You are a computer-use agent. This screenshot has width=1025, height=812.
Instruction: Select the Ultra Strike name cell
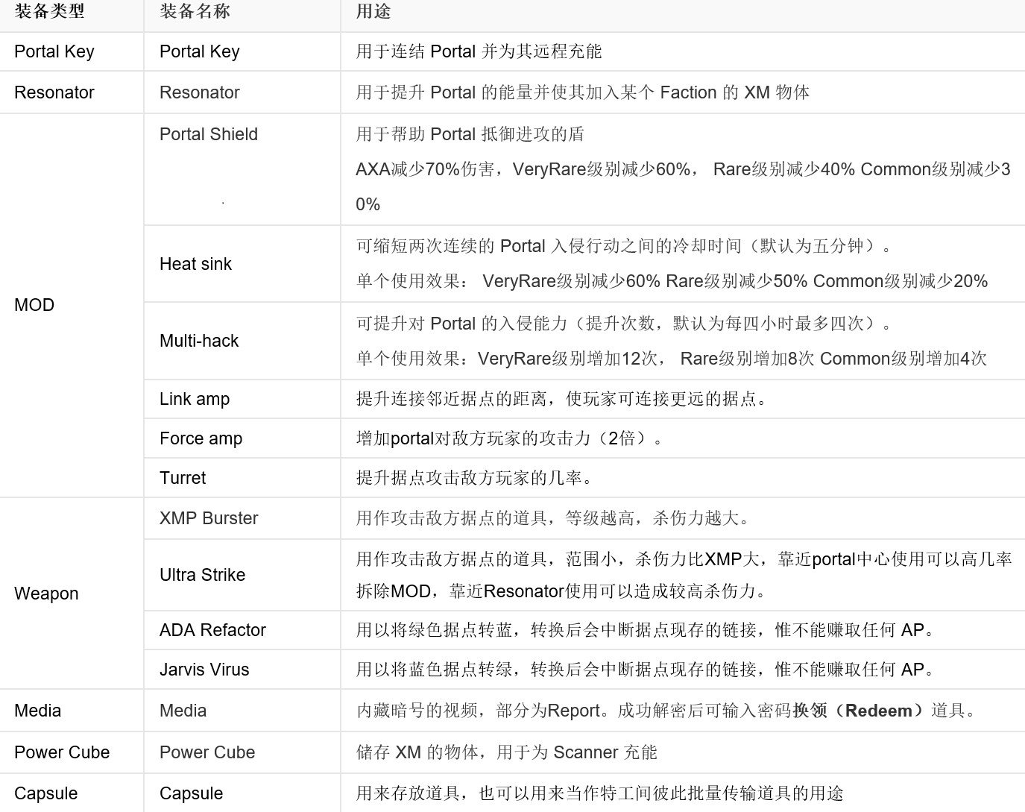202,575
